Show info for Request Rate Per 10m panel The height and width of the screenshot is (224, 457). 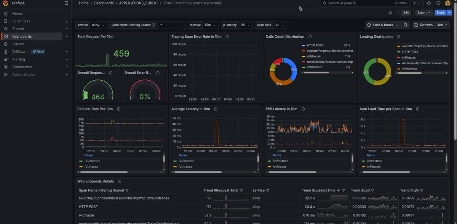point(118,109)
